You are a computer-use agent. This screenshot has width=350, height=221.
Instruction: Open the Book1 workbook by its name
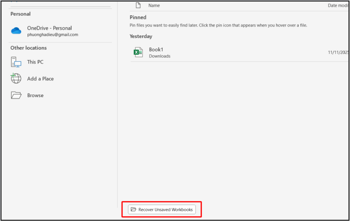[x=156, y=49]
